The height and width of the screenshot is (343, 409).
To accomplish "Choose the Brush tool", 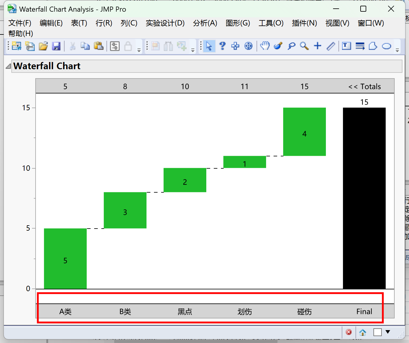I will click(x=278, y=46).
